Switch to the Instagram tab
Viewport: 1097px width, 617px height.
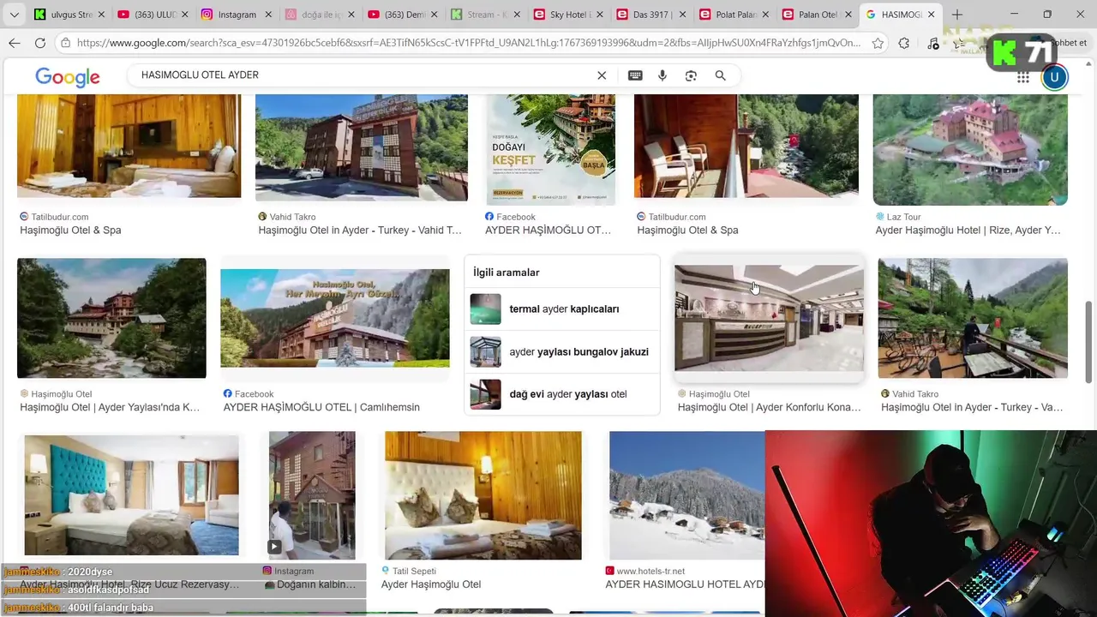(235, 15)
